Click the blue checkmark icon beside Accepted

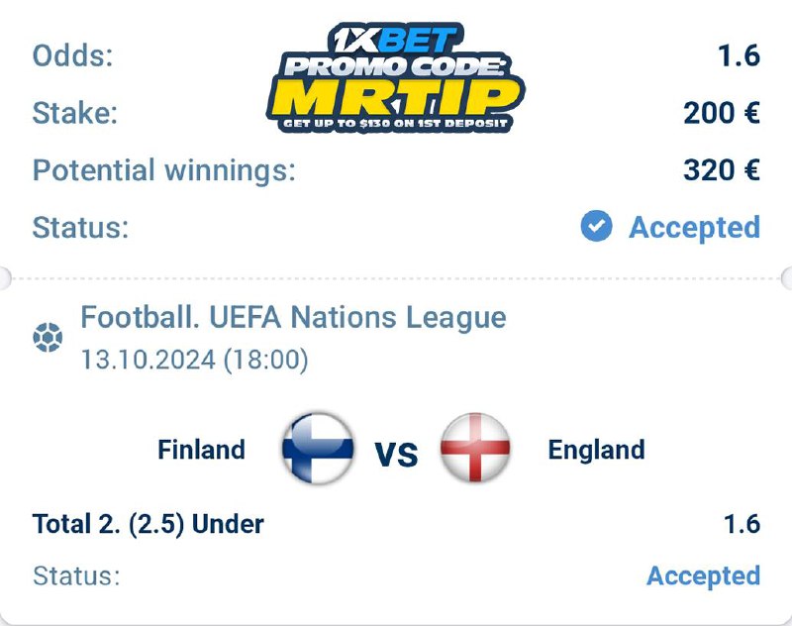[596, 228]
